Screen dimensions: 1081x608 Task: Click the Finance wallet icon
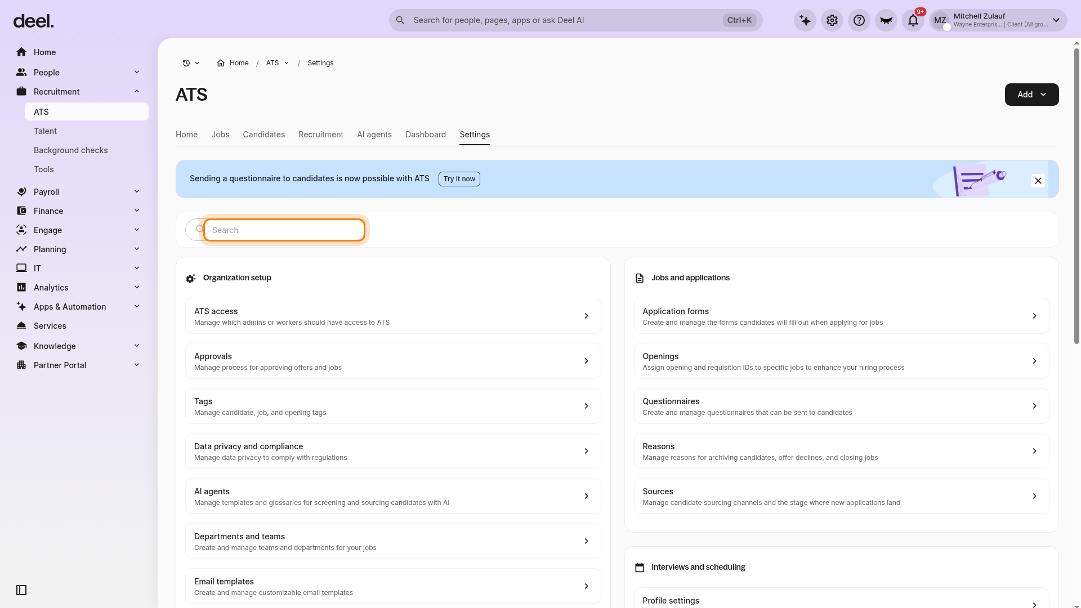pos(21,211)
